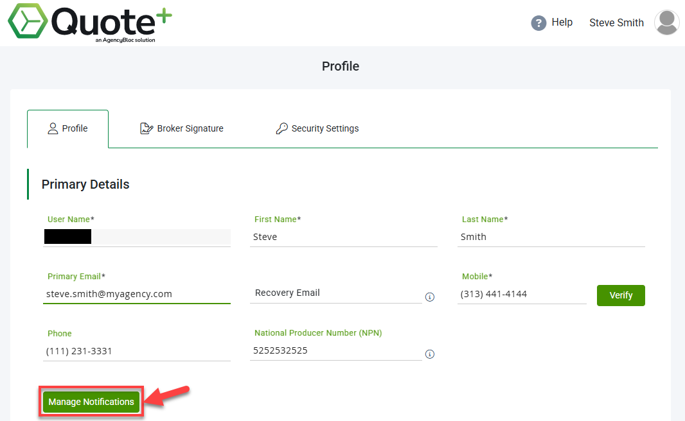The height and width of the screenshot is (421, 685).
Task: Click the Manage Notifications button
Action: point(91,402)
